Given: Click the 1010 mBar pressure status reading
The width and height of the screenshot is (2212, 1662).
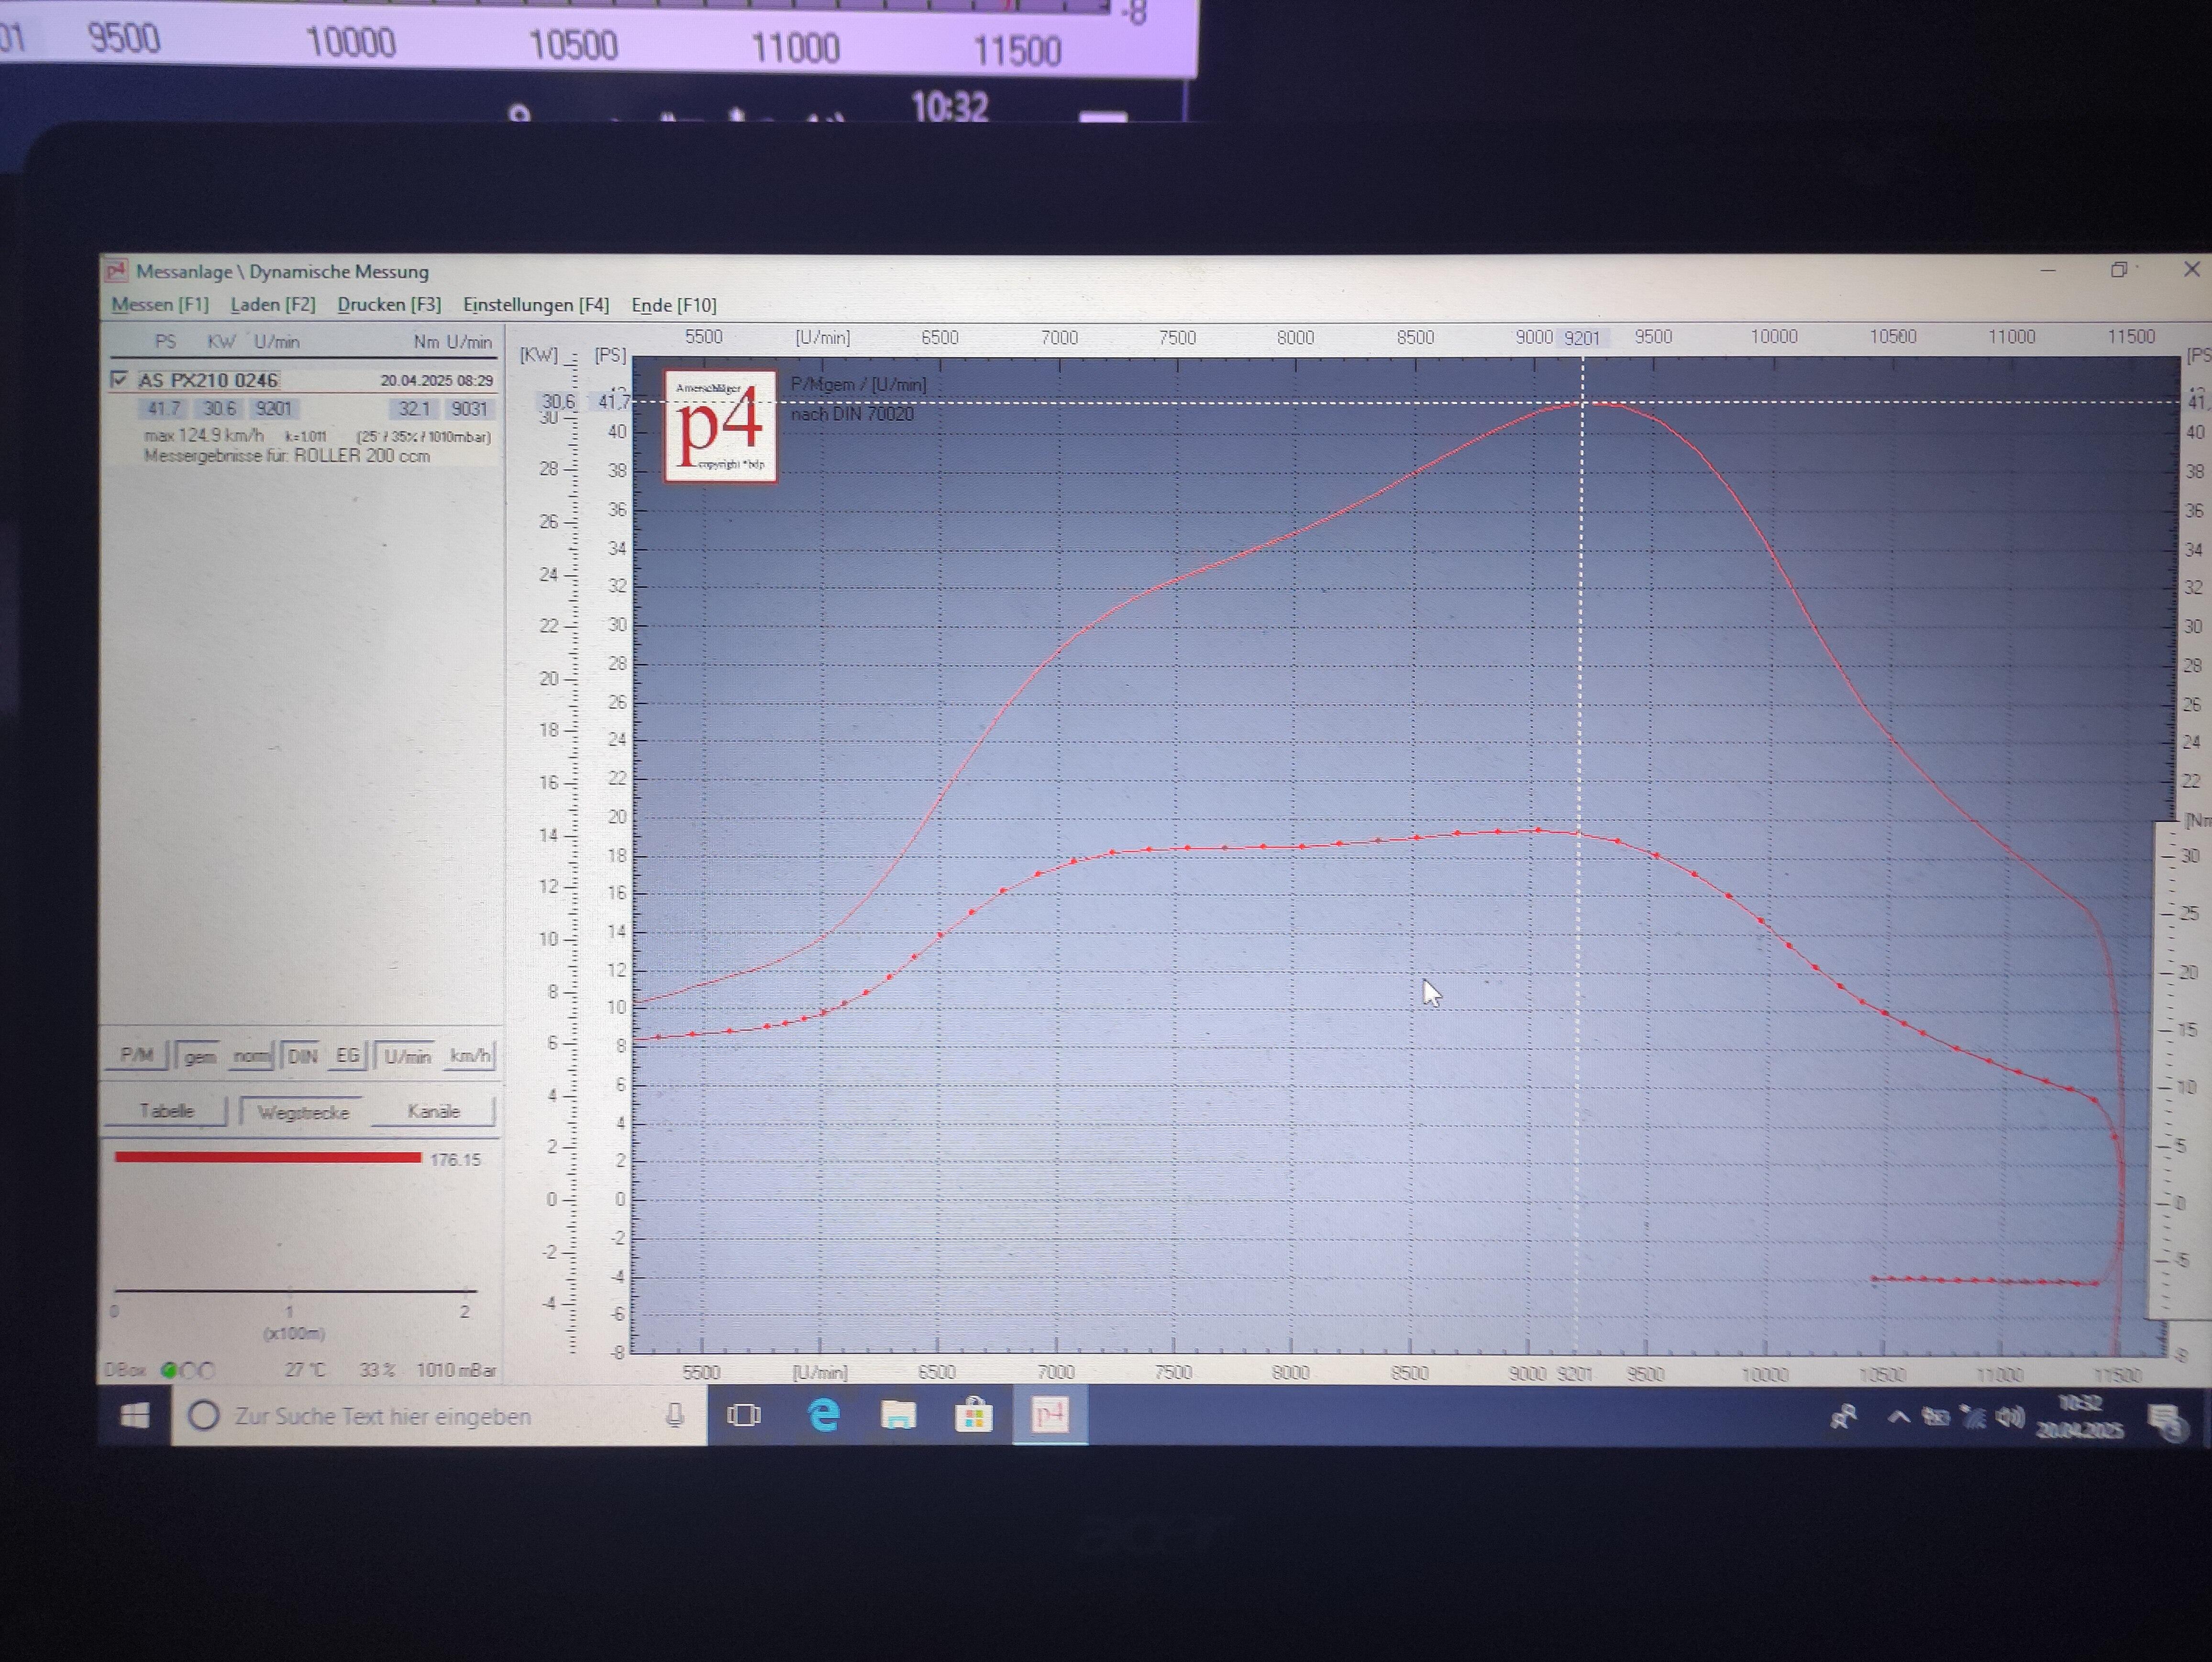Looking at the screenshot, I should (456, 1370).
